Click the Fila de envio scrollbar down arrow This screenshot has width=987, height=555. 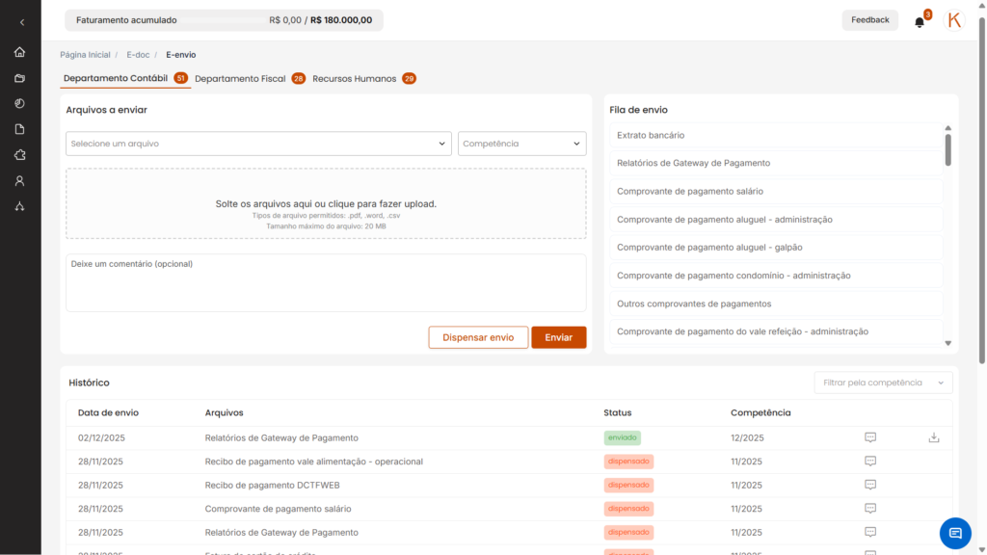[947, 343]
